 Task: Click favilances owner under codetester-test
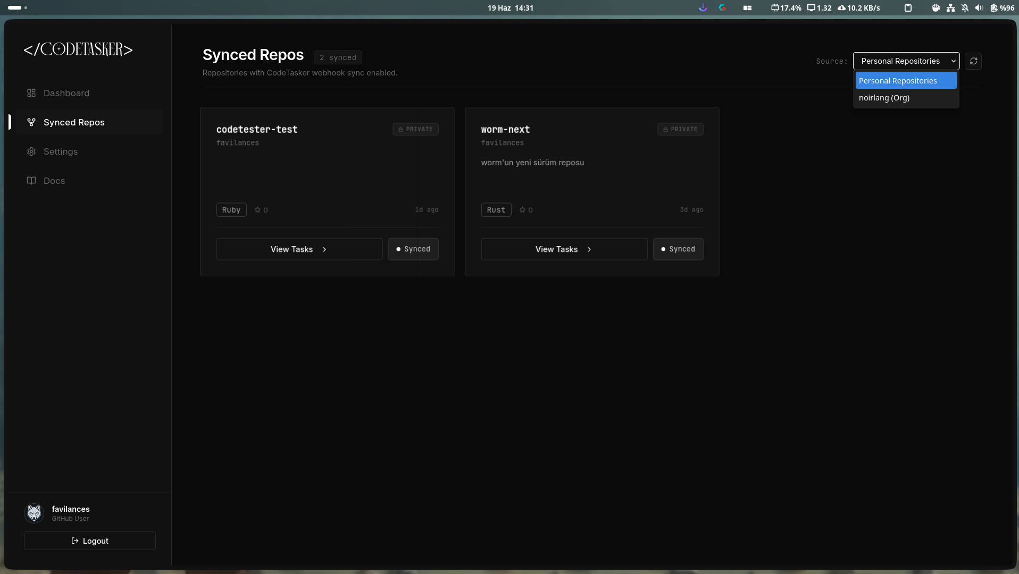[238, 143]
